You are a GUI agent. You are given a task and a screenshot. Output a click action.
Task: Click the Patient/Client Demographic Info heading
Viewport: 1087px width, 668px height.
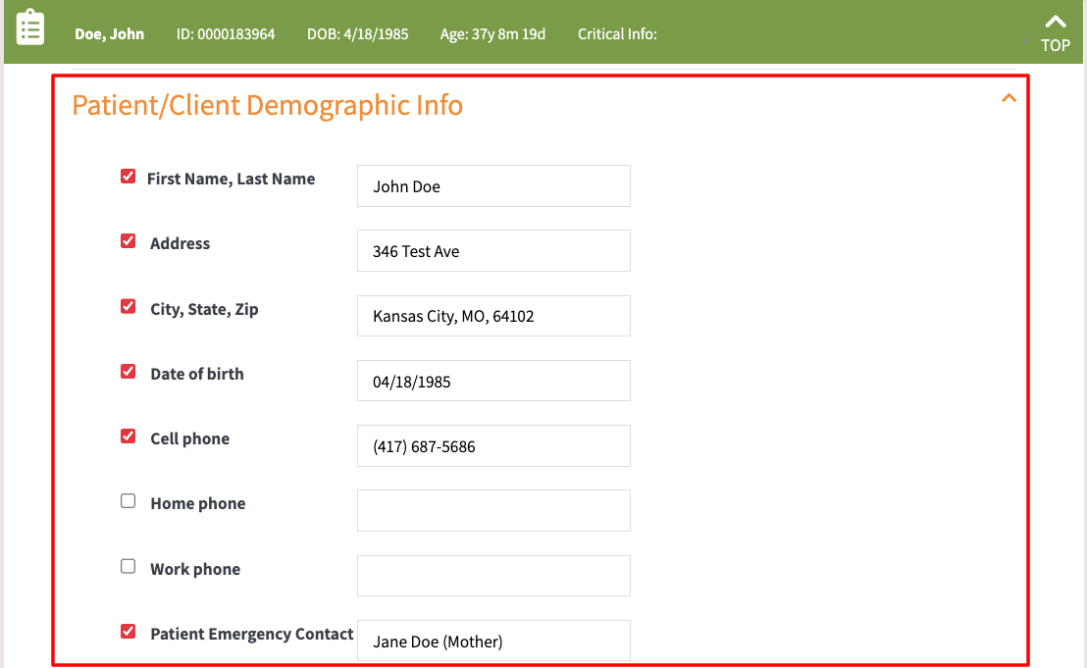point(268,105)
